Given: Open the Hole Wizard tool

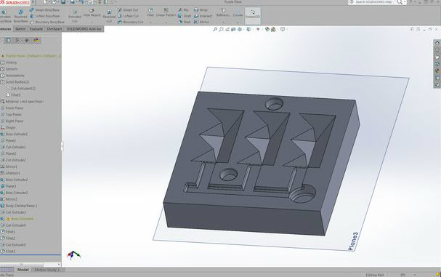Looking at the screenshot, I should coord(92,13).
